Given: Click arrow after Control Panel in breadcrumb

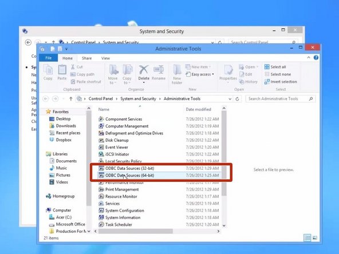Looking at the screenshot, I should [117, 99].
